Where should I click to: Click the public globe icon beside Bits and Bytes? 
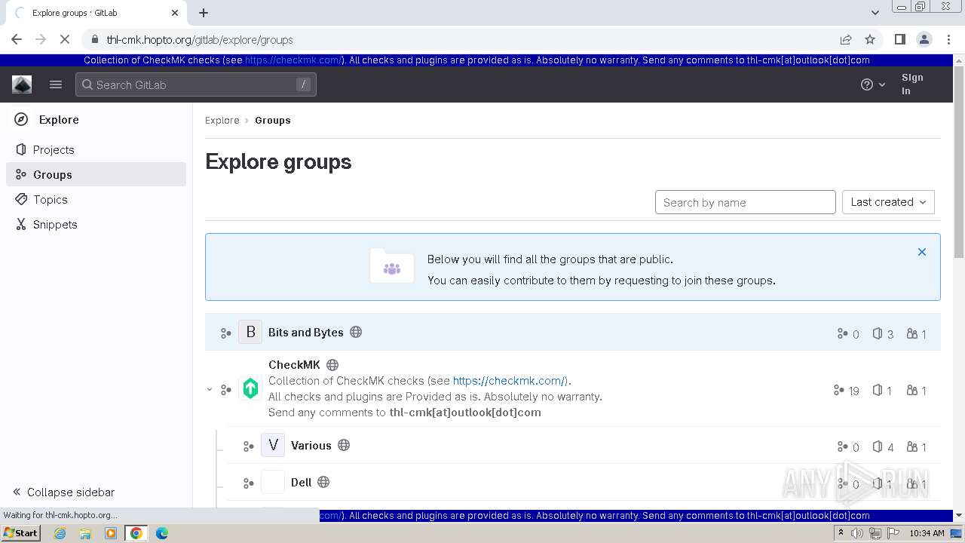click(x=356, y=332)
